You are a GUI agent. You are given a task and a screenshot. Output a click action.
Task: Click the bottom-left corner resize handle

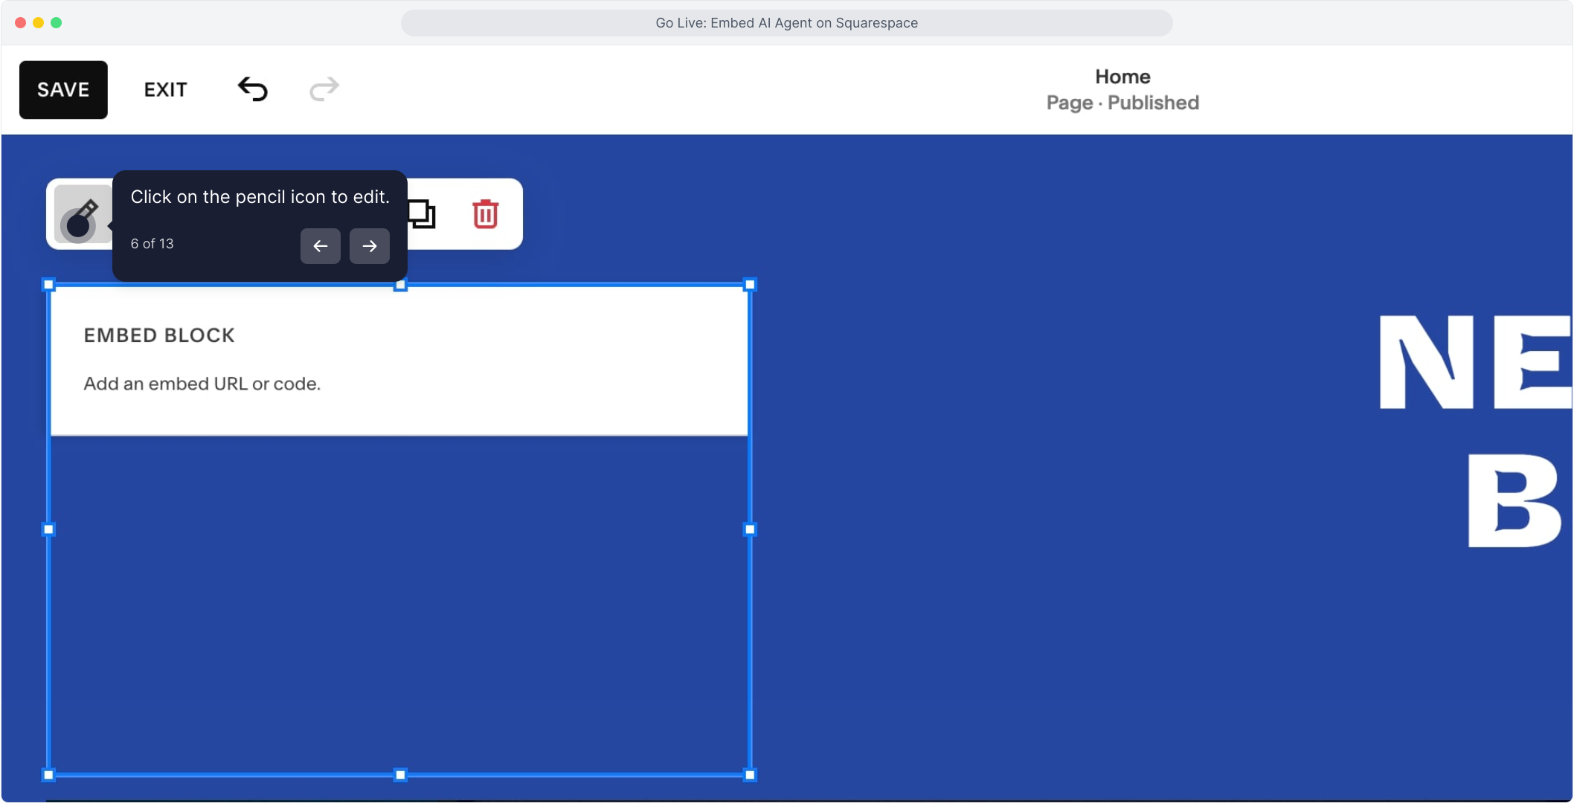point(49,775)
